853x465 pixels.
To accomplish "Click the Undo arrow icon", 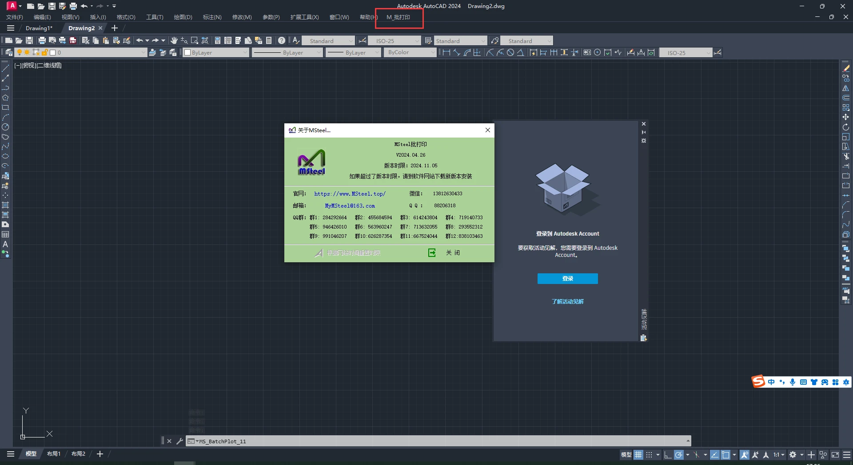I will [140, 40].
